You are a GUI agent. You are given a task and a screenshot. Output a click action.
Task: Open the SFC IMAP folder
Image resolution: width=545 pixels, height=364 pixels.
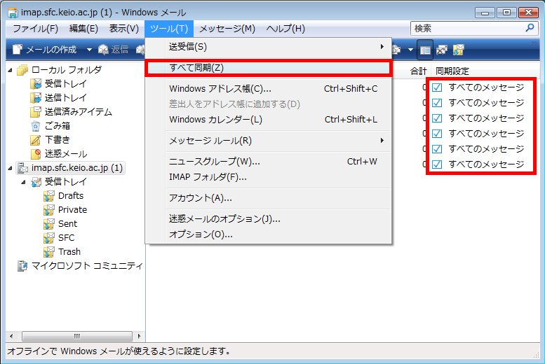click(x=67, y=238)
